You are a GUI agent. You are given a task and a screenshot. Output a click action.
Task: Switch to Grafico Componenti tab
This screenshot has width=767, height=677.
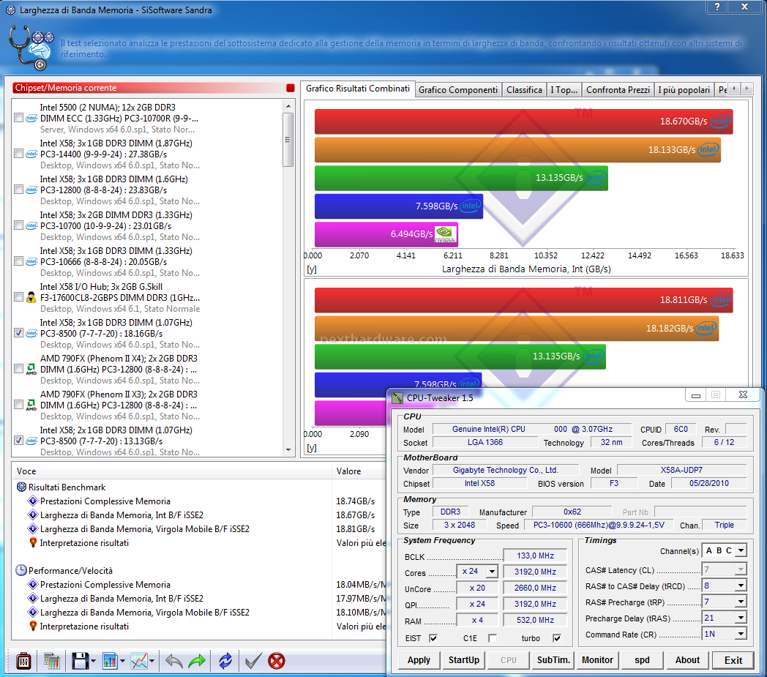tap(458, 90)
